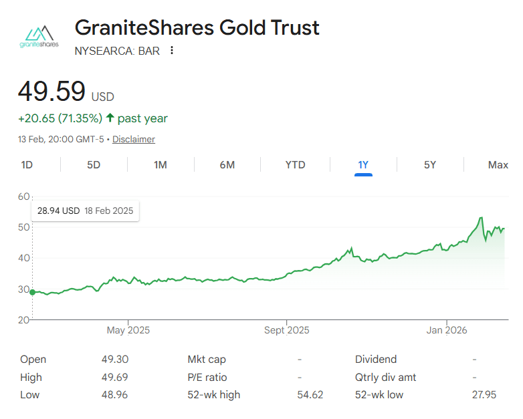Select the 1Y time range tab
523x419 pixels.
[x=363, y=165]
